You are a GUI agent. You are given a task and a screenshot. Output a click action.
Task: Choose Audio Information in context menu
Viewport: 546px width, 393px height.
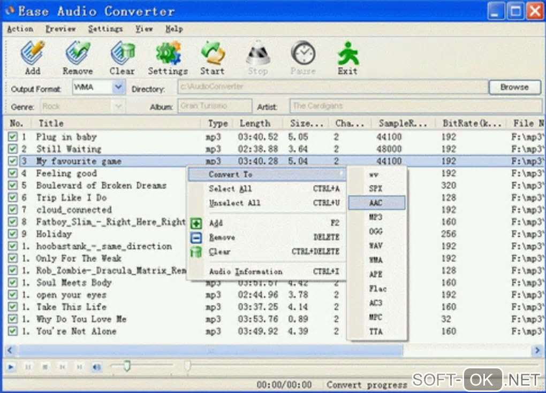(267, 272)
